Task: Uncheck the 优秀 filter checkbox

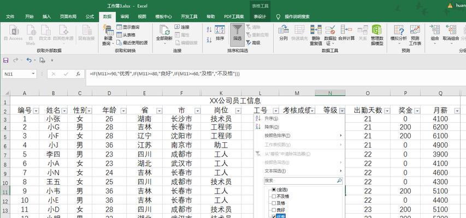Action: [274, 216]
